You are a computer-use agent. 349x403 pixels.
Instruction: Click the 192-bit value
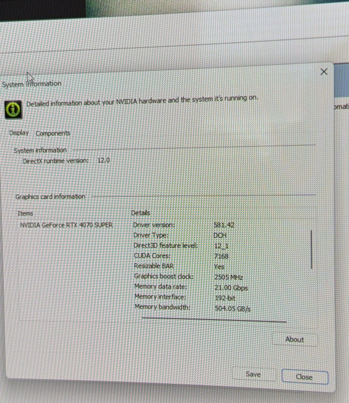tap(225, 298)
